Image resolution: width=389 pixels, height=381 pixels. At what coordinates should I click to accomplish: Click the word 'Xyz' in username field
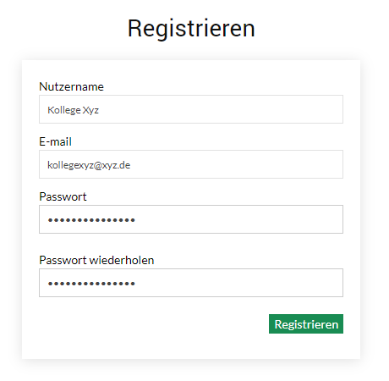click(90, 110)
